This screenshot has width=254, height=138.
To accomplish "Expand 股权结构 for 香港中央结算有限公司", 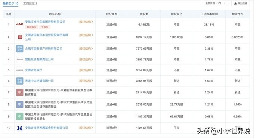I will [x=86, y=81].
